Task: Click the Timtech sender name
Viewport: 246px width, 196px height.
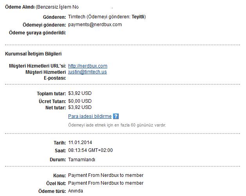Action: point(77,17)
